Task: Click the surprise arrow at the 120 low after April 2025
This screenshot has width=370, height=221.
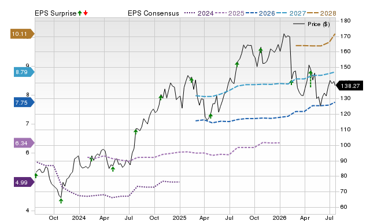Action: pos(210,116)
